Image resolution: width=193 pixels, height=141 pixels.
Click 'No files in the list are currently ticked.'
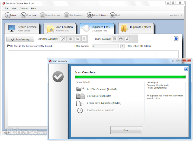31,46
